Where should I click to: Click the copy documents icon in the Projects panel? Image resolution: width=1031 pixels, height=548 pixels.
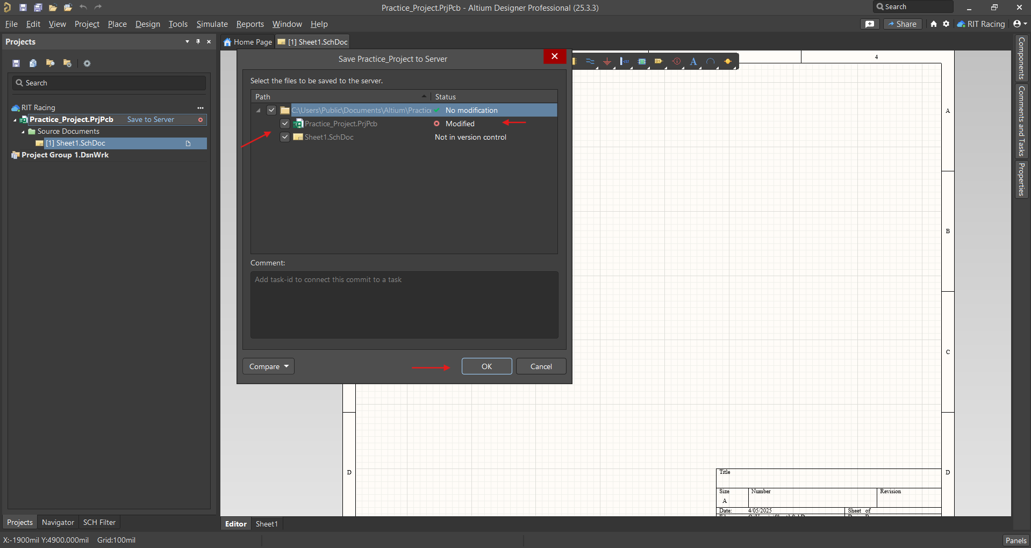33,63
